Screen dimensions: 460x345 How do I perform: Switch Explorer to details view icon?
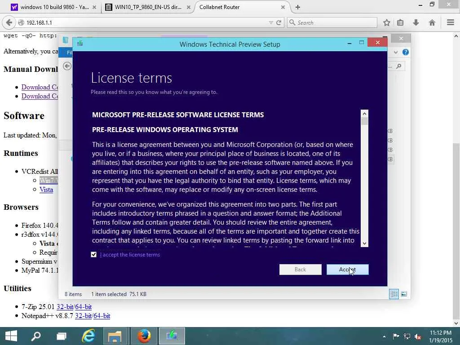[x=394, y=294]
